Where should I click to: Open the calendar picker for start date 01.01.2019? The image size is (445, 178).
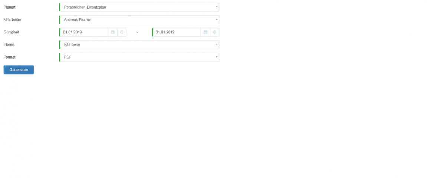click(x=113, y=32)
